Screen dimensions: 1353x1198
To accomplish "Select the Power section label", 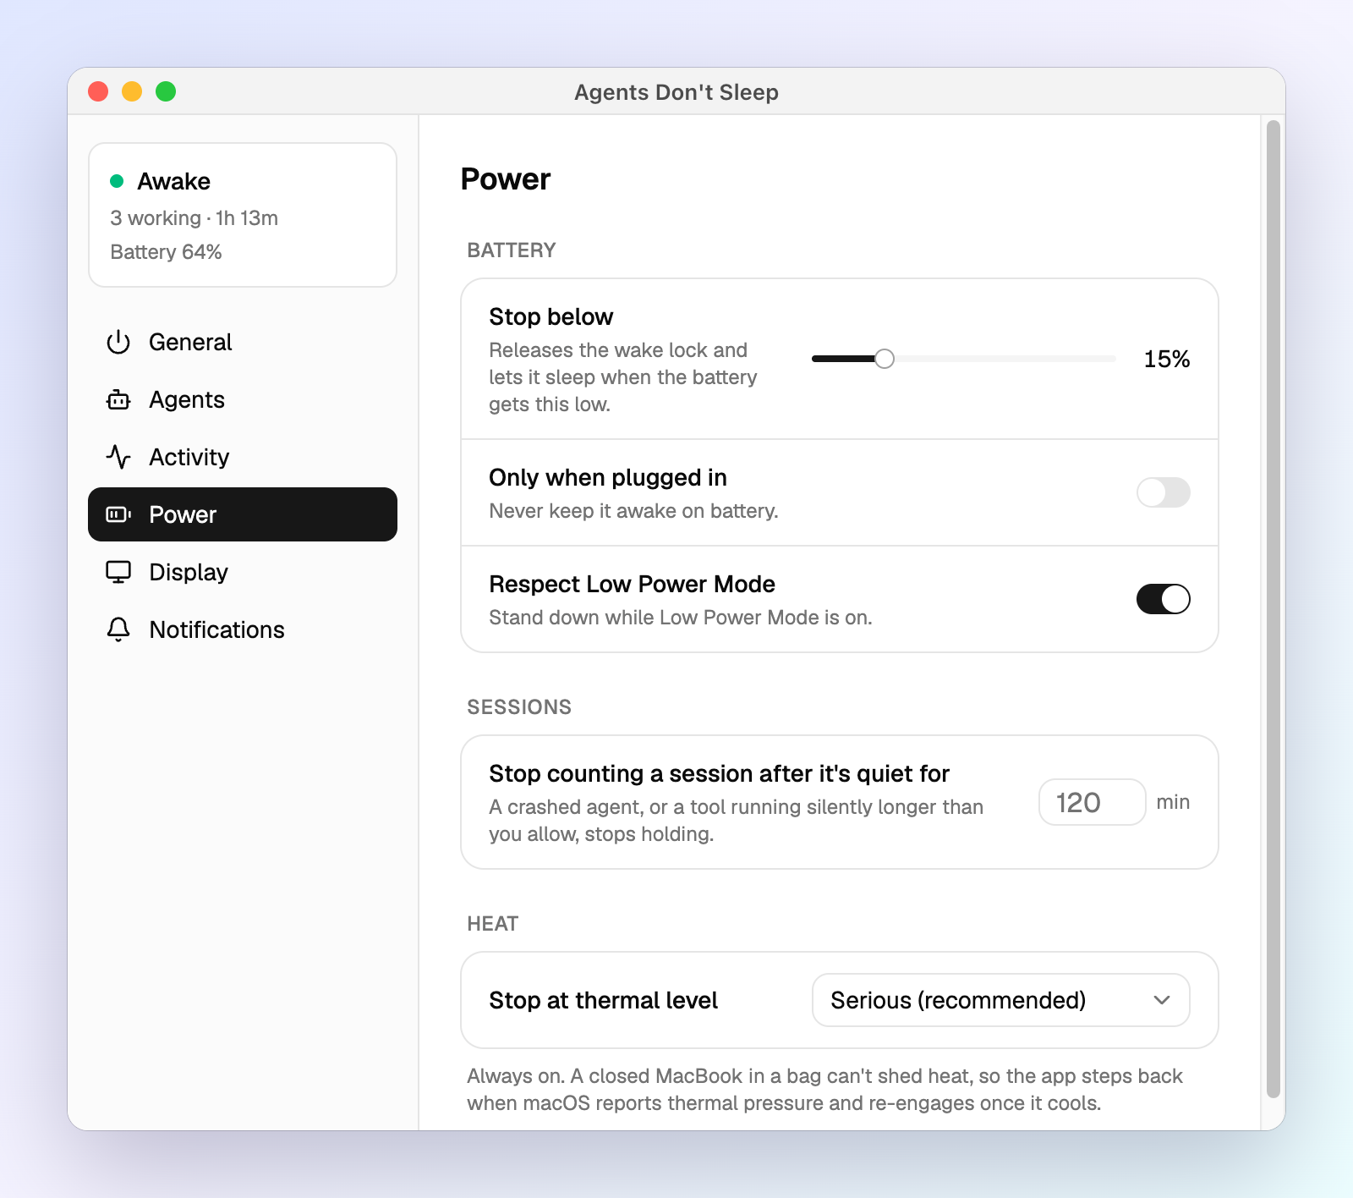I will (183, 514).
